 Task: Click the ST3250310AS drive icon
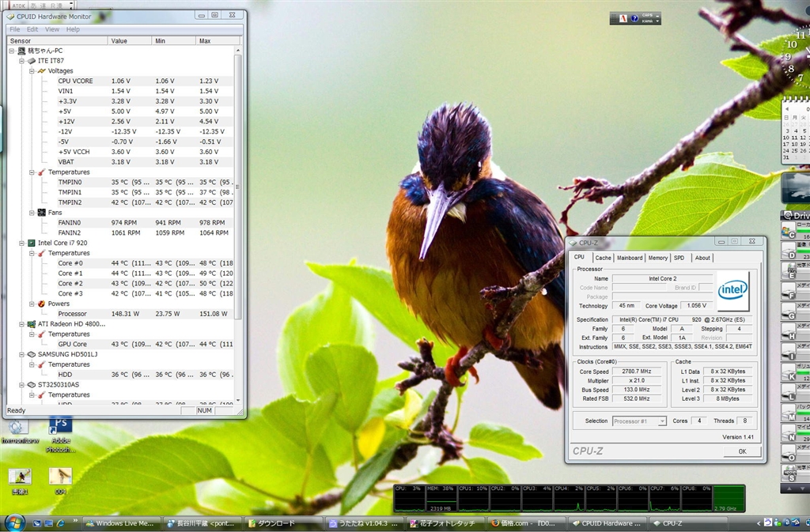32,385
